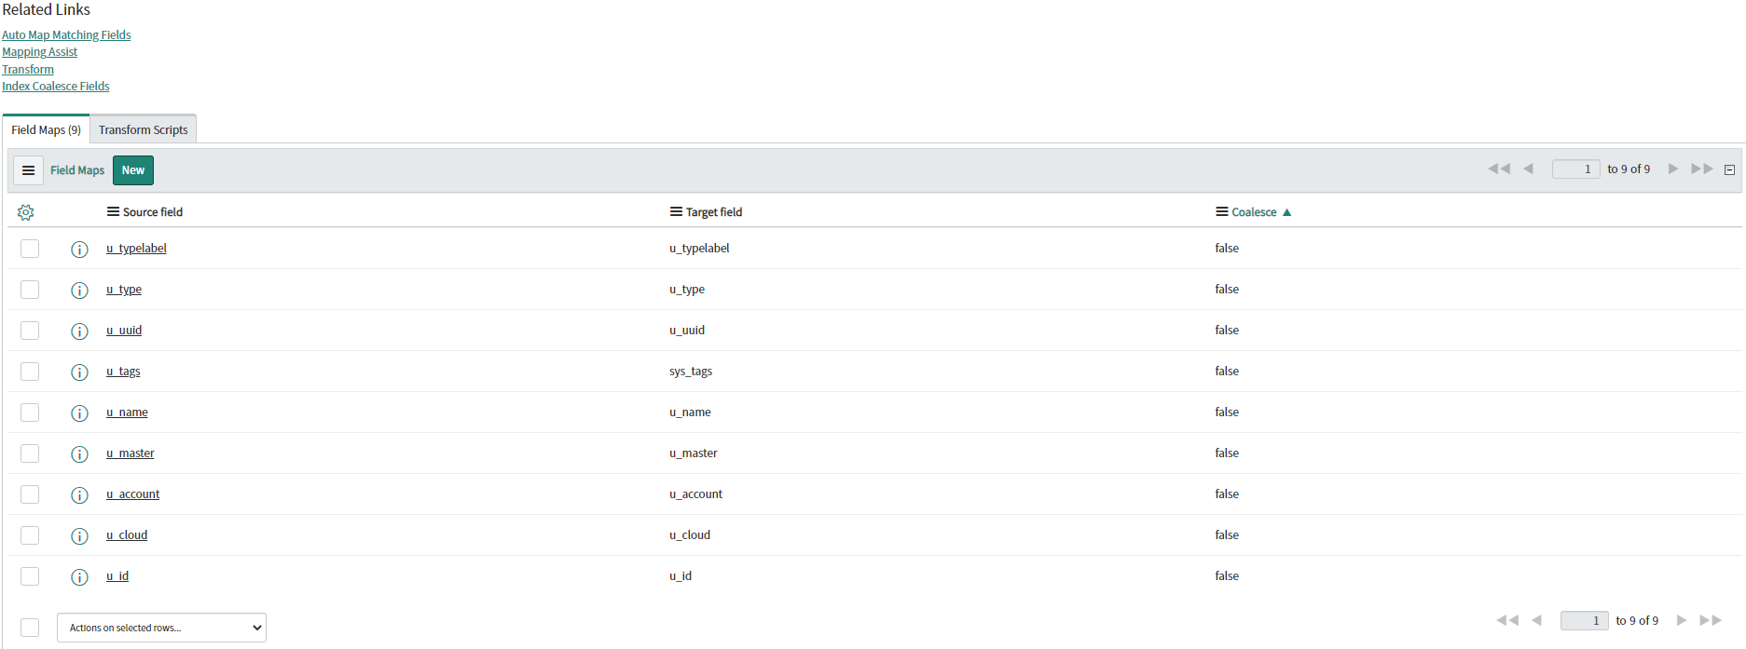Click the New field map button

(132, 170)
